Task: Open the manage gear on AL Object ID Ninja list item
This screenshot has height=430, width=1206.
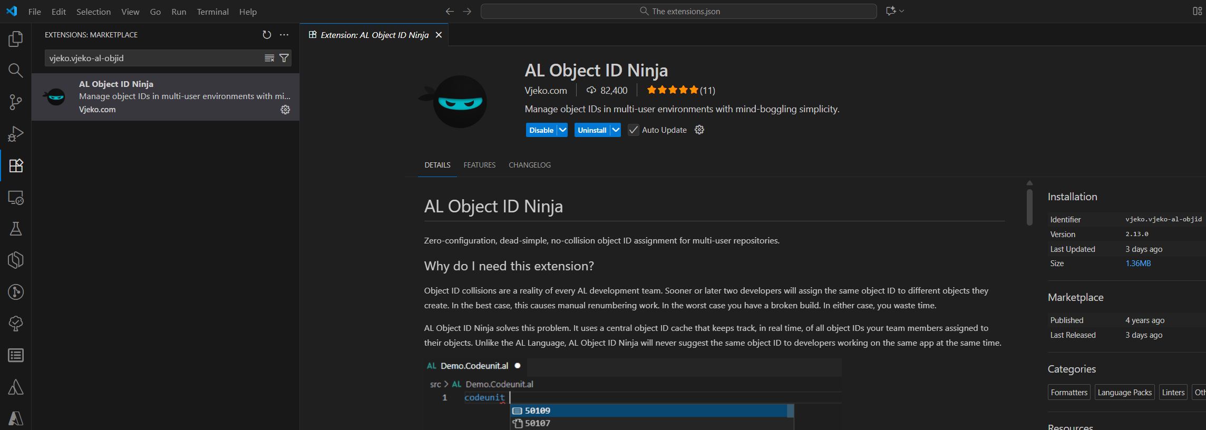Action: click(285, 110)
